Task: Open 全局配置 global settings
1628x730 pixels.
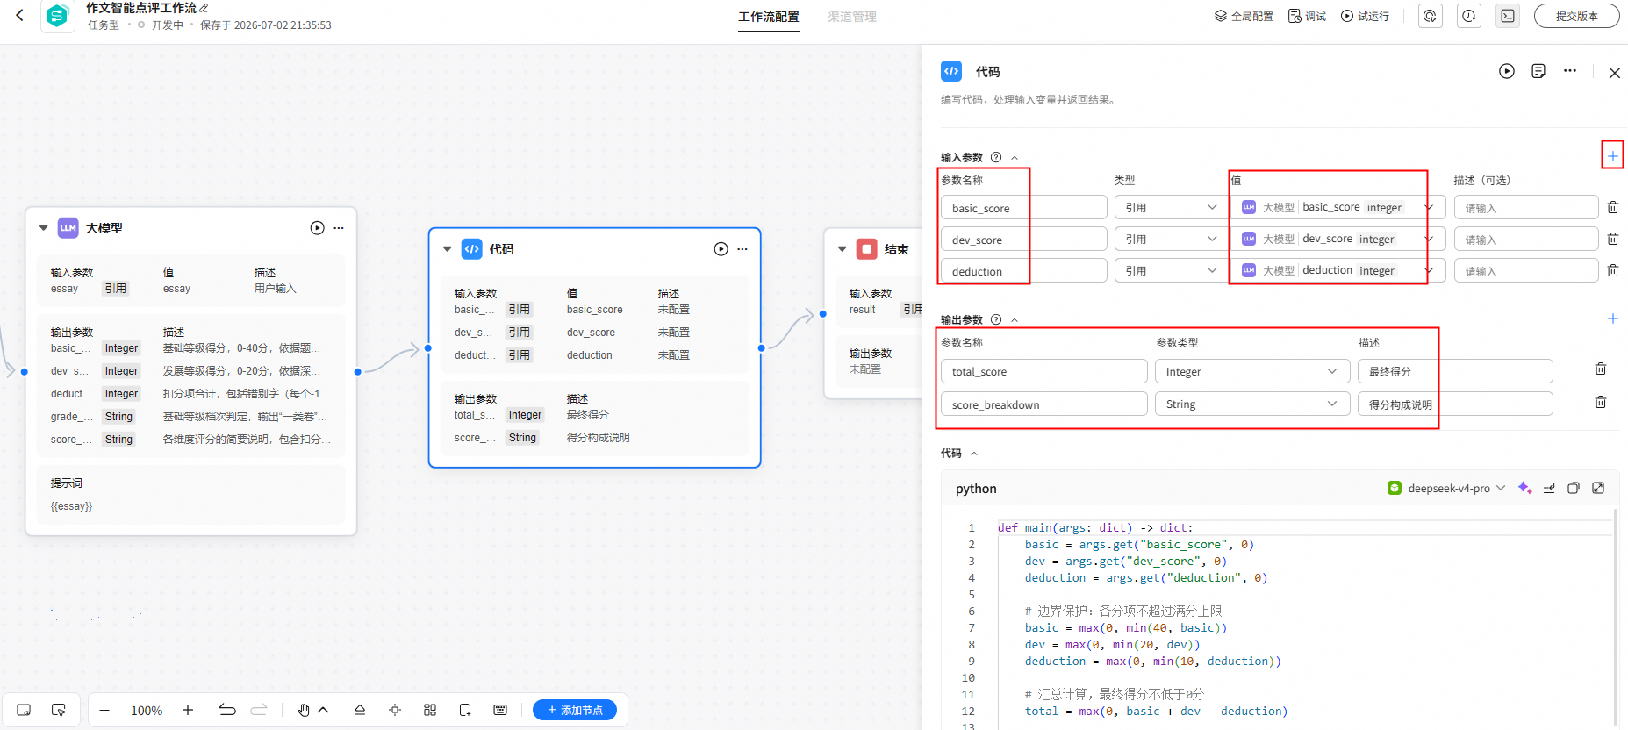Action: click(x=1243, y=16)
